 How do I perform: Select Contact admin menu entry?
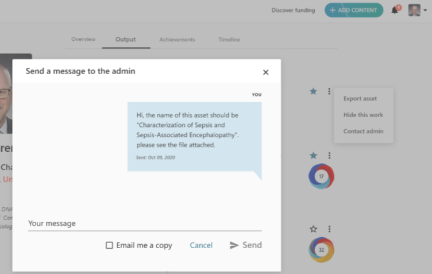click(x=363, y=132)
